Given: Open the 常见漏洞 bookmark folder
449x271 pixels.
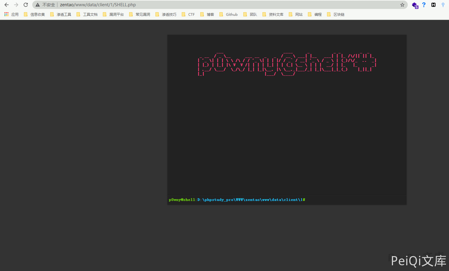Looking at the screenshot, I should pyautogui.click(x=140, y=14).
